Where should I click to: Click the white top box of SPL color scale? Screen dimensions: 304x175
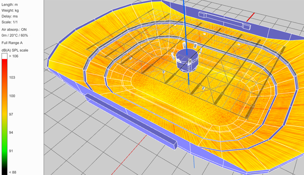(x=5, y=56)
